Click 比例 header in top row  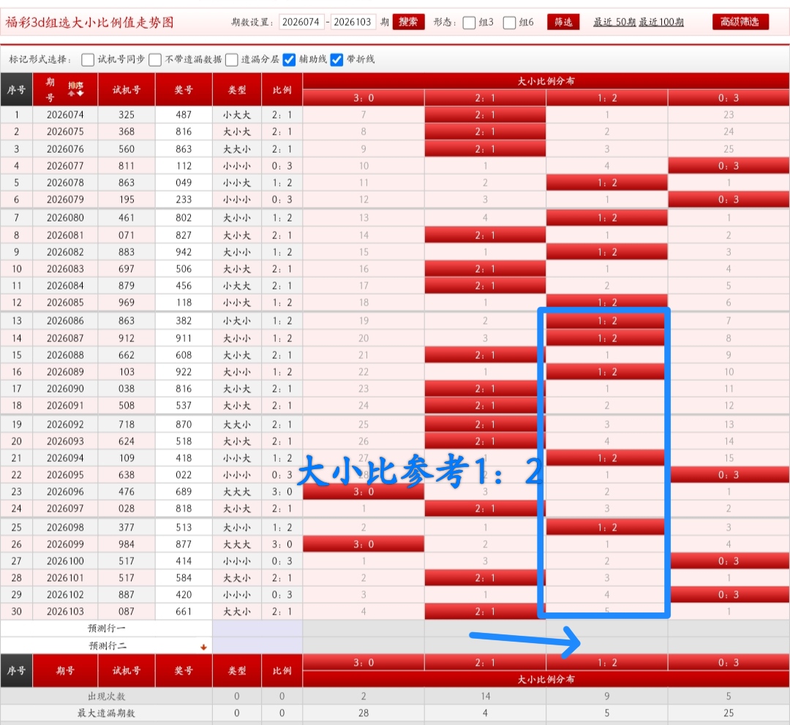(282, 90)
